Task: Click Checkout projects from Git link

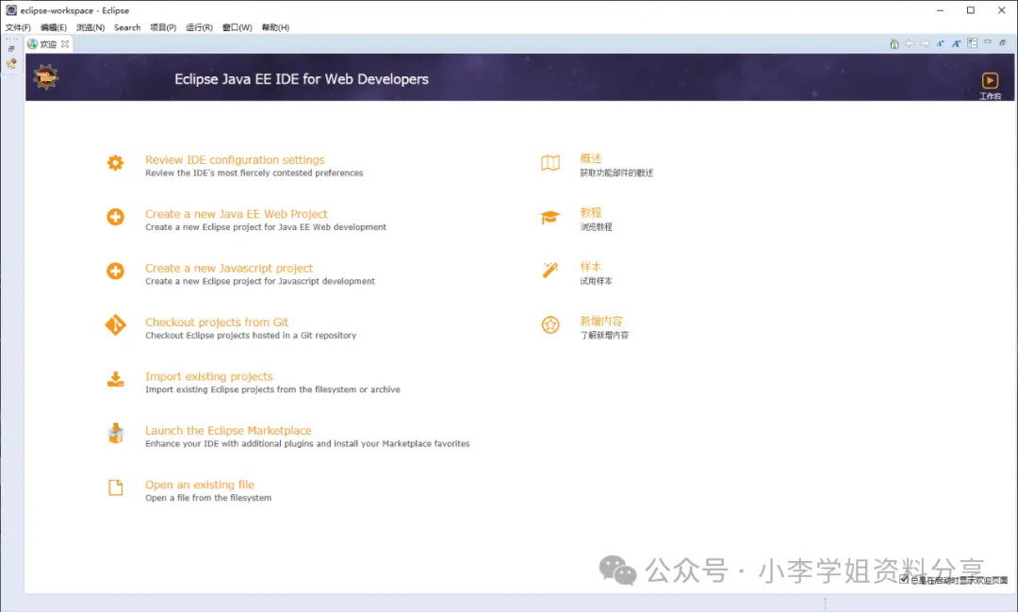Action: [x=217, y=323]
